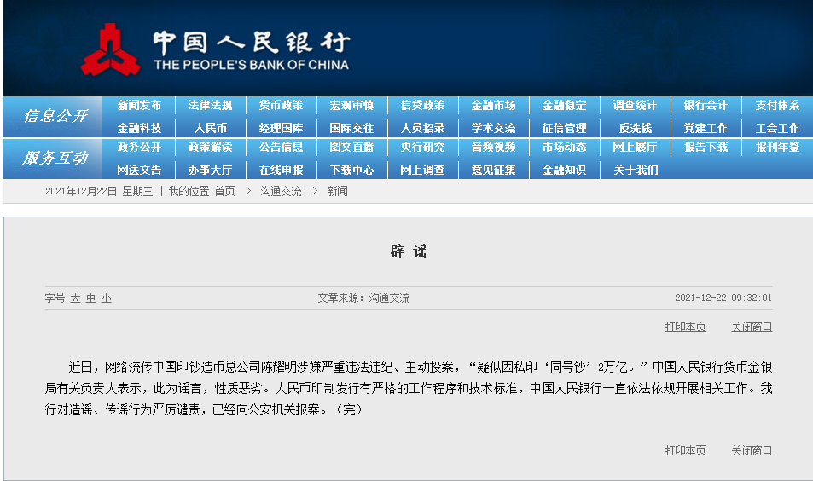Open 党建工作 navigation item
The width and height of the screenshot is (813, 481).
pos(706,128)
